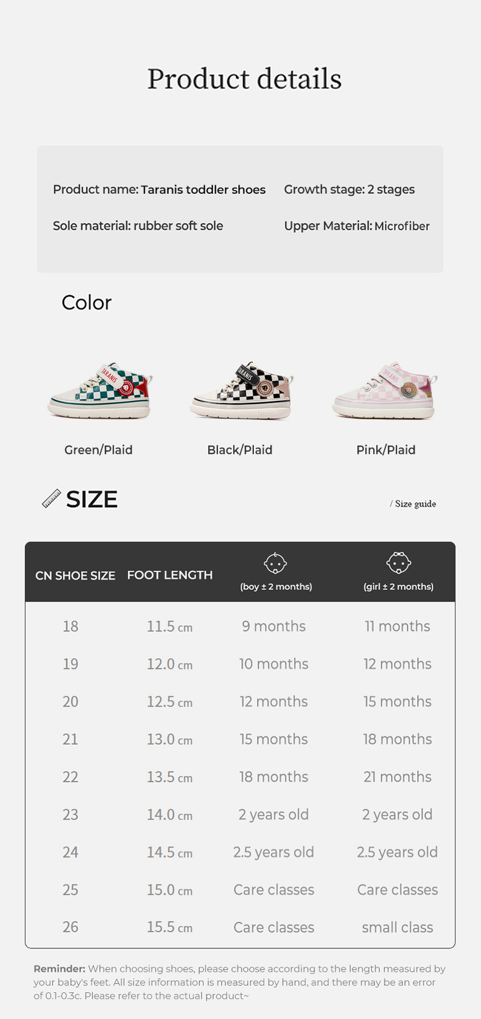Click the Black/Plaid color label

coord(240,450)
